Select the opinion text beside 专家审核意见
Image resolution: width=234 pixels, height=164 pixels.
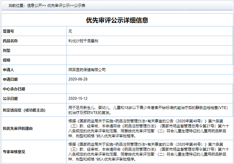coord(149,152)
